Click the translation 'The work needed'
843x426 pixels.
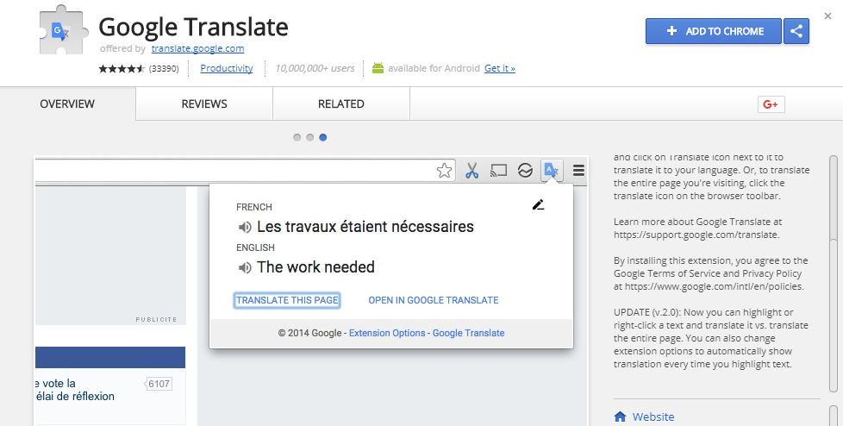[315, 266]
